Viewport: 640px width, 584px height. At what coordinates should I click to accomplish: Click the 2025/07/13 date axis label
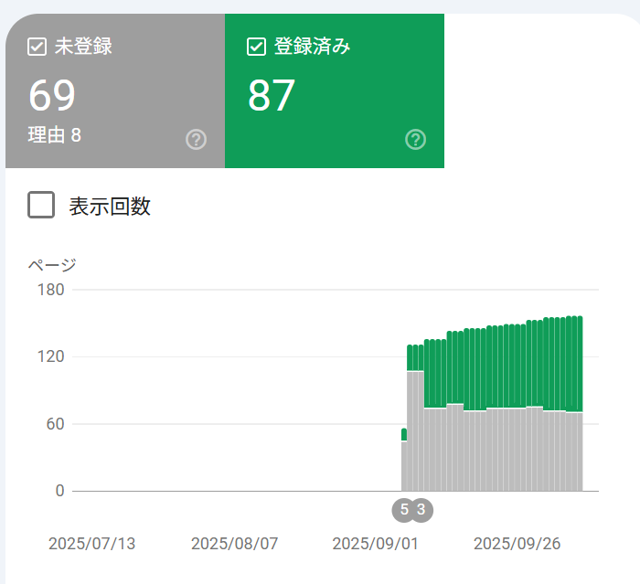pos(91,544)
